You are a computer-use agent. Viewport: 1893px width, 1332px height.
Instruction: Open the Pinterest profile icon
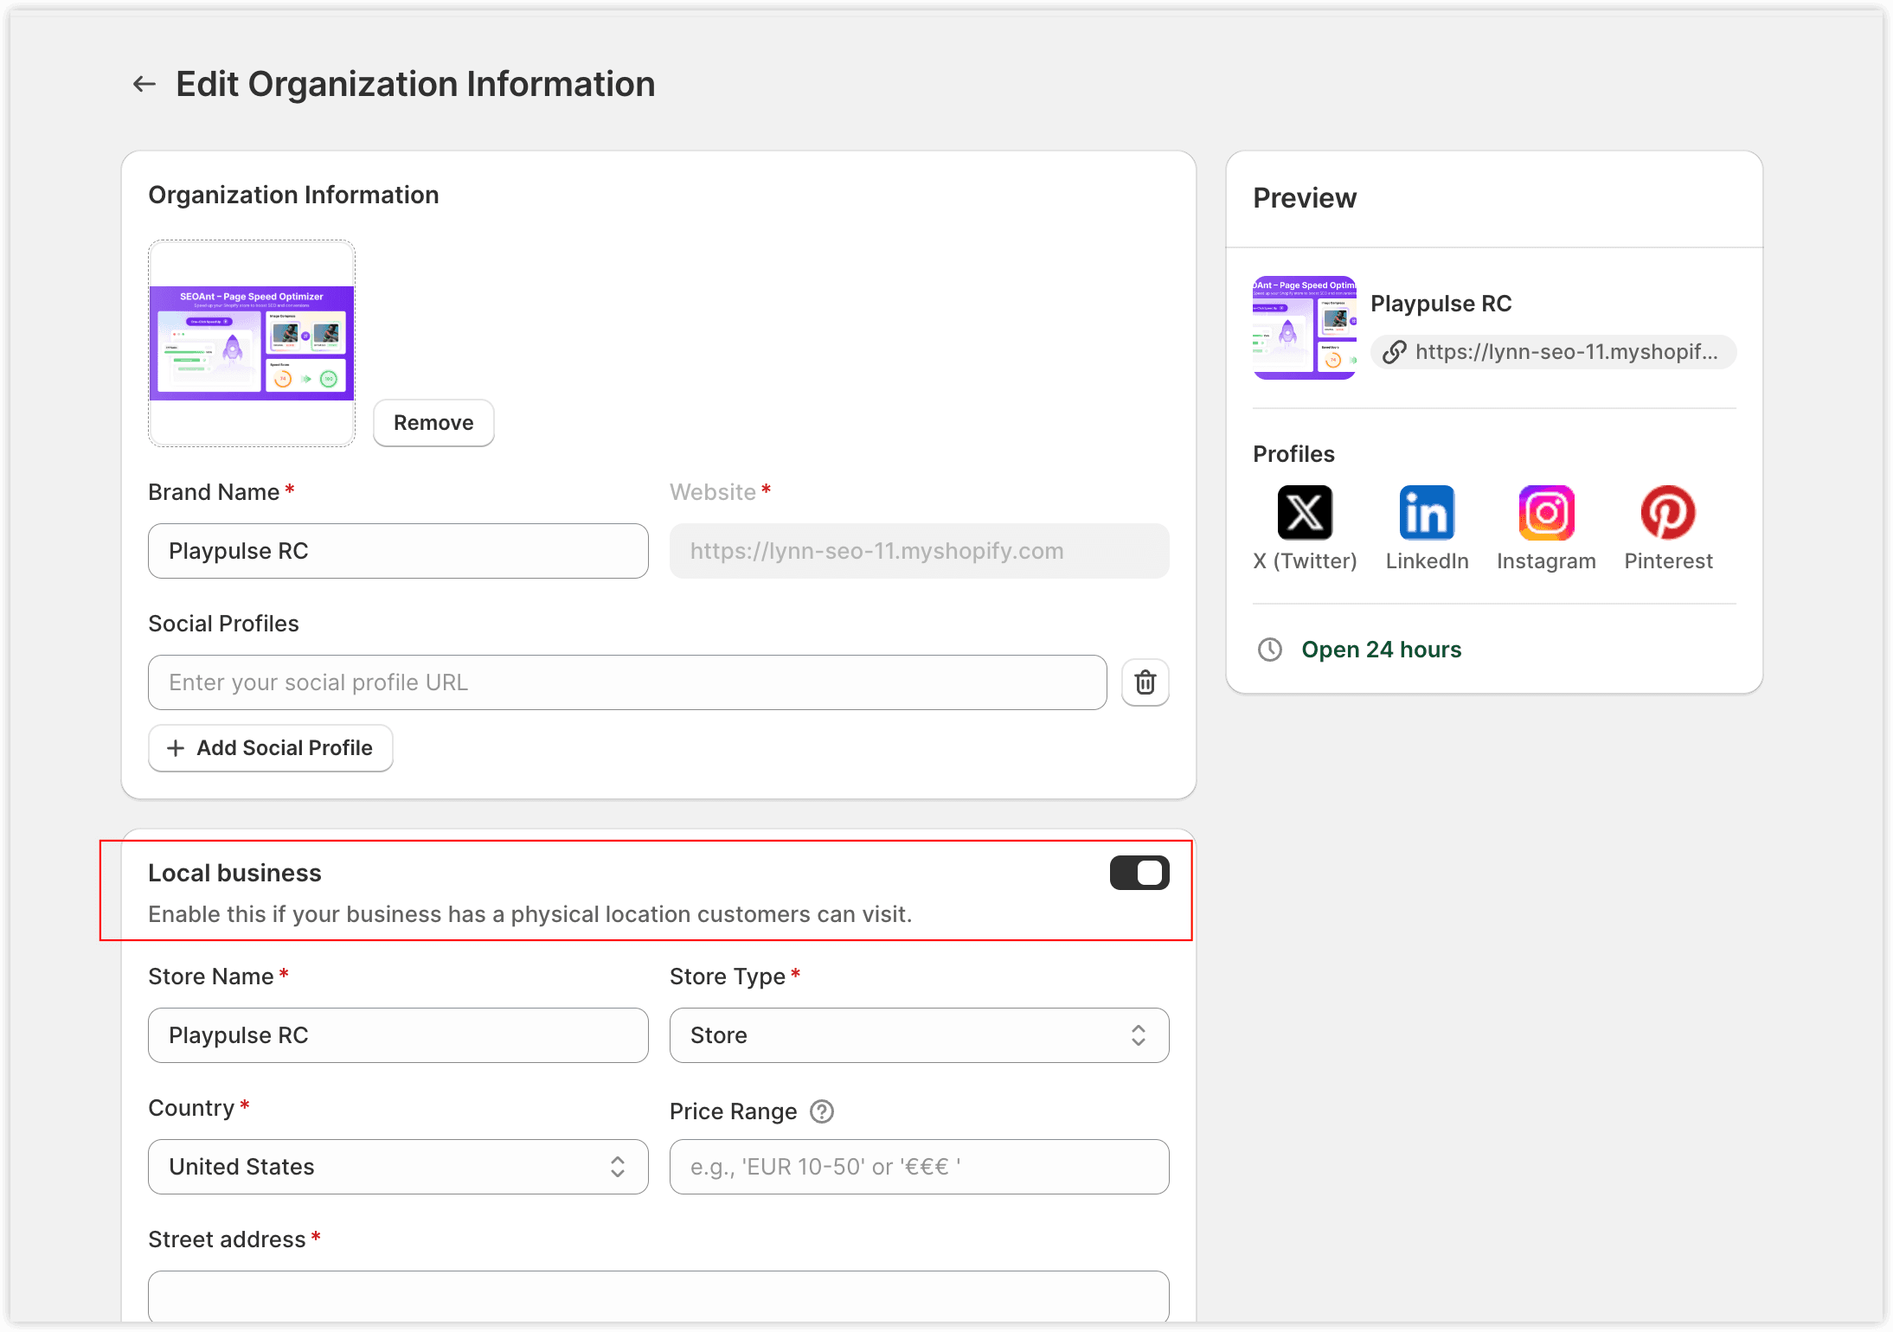tap(1668, 512)
